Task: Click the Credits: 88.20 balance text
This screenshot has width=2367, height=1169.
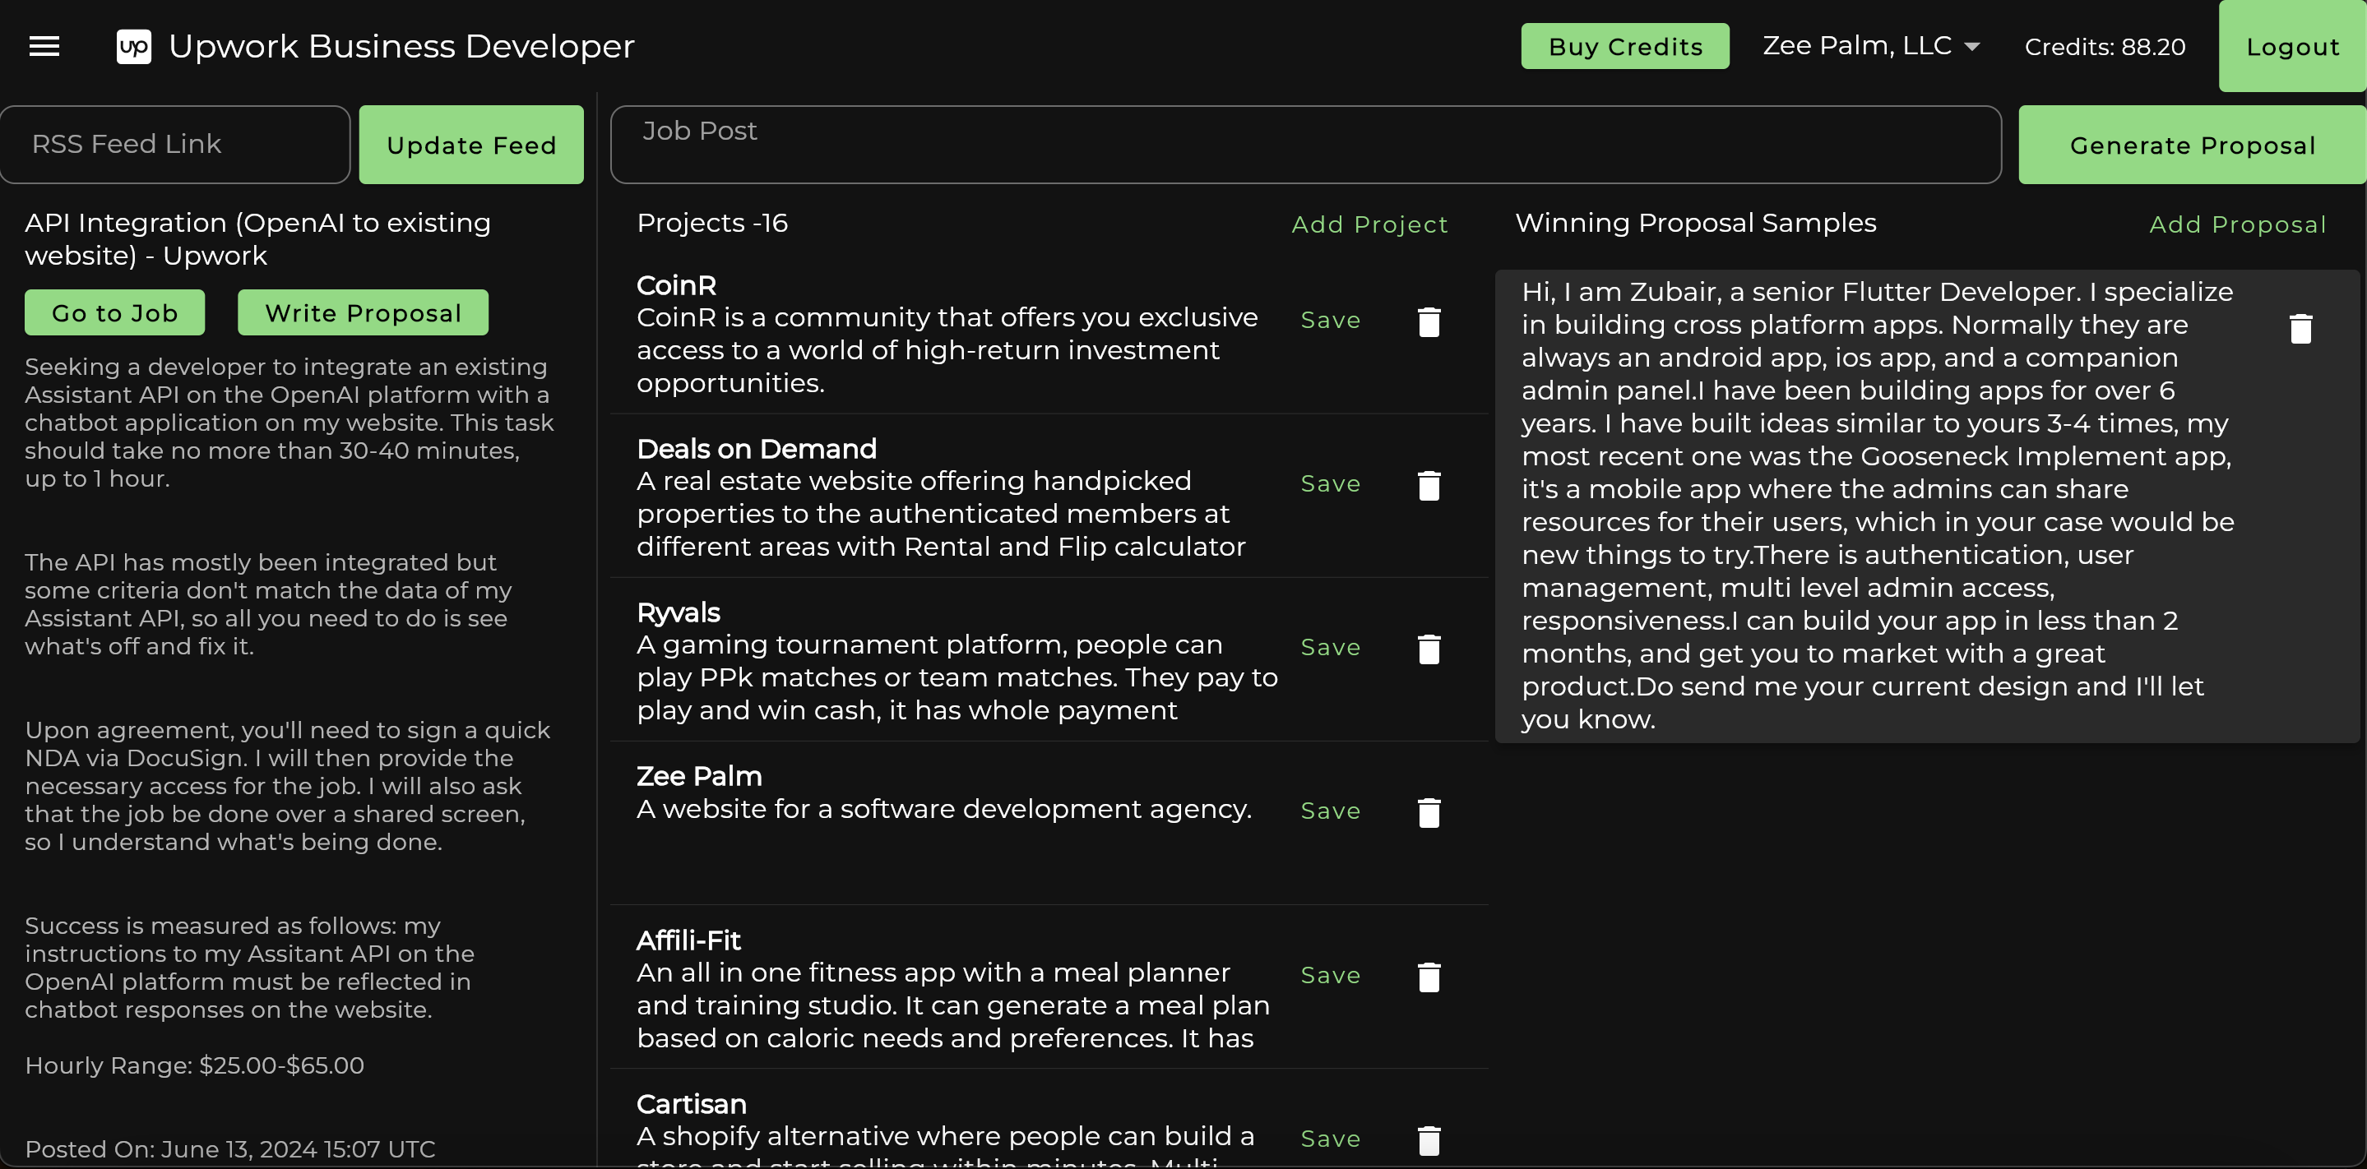Action: 2104,47
